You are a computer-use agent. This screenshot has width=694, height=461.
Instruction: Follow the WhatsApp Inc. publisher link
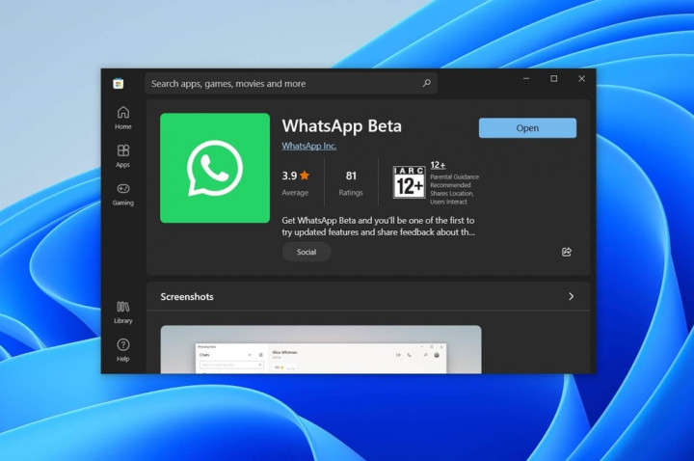click(x=309, y=146)
